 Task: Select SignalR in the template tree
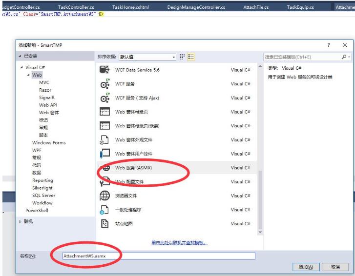[47, 98]
